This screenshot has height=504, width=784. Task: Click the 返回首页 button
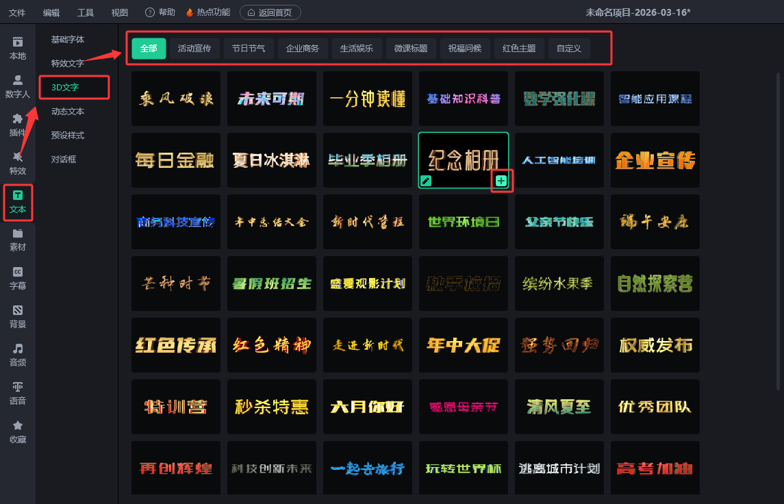point(270,12)
